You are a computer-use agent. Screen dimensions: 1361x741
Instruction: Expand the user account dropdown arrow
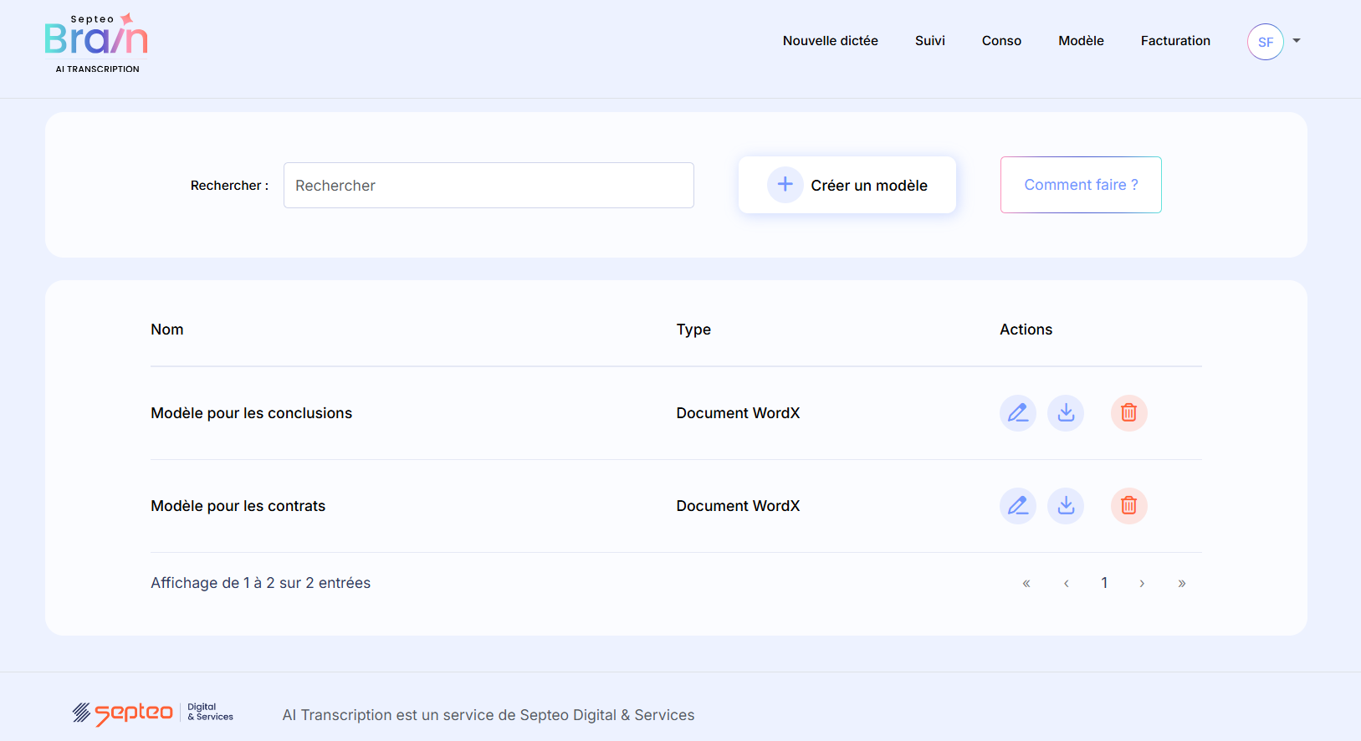pyautogui.click(x=1297, y=41)
